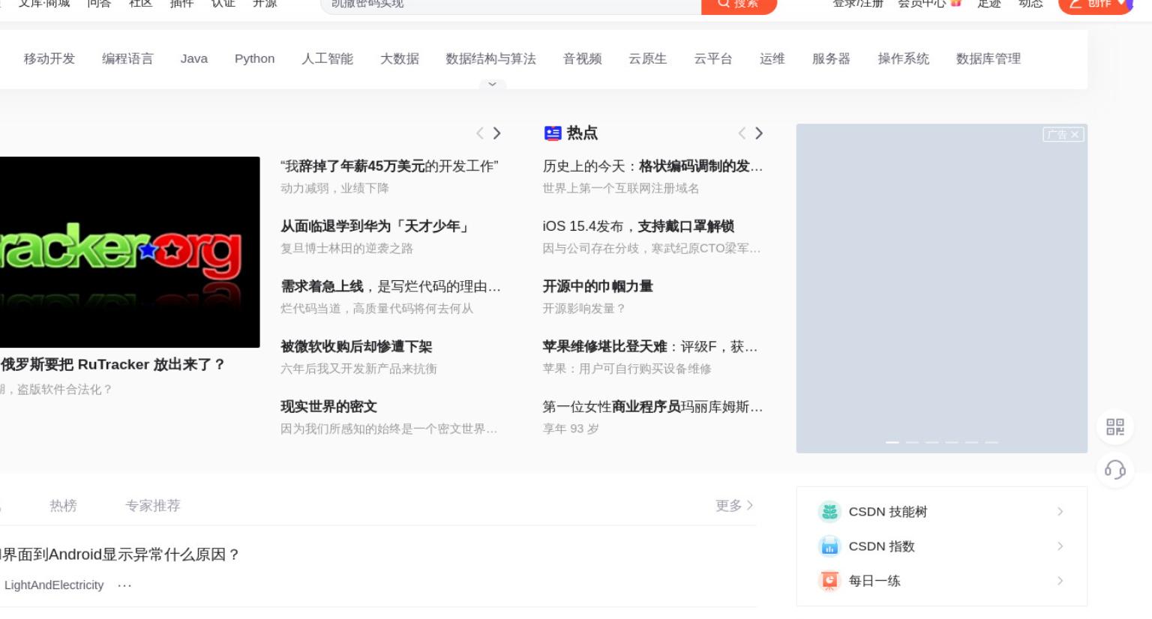Open 俄罗斯要把 RuTracker 放出来了 headline
The height and width of the screenshot is (619, 1152).
click(x=112, y=364)
